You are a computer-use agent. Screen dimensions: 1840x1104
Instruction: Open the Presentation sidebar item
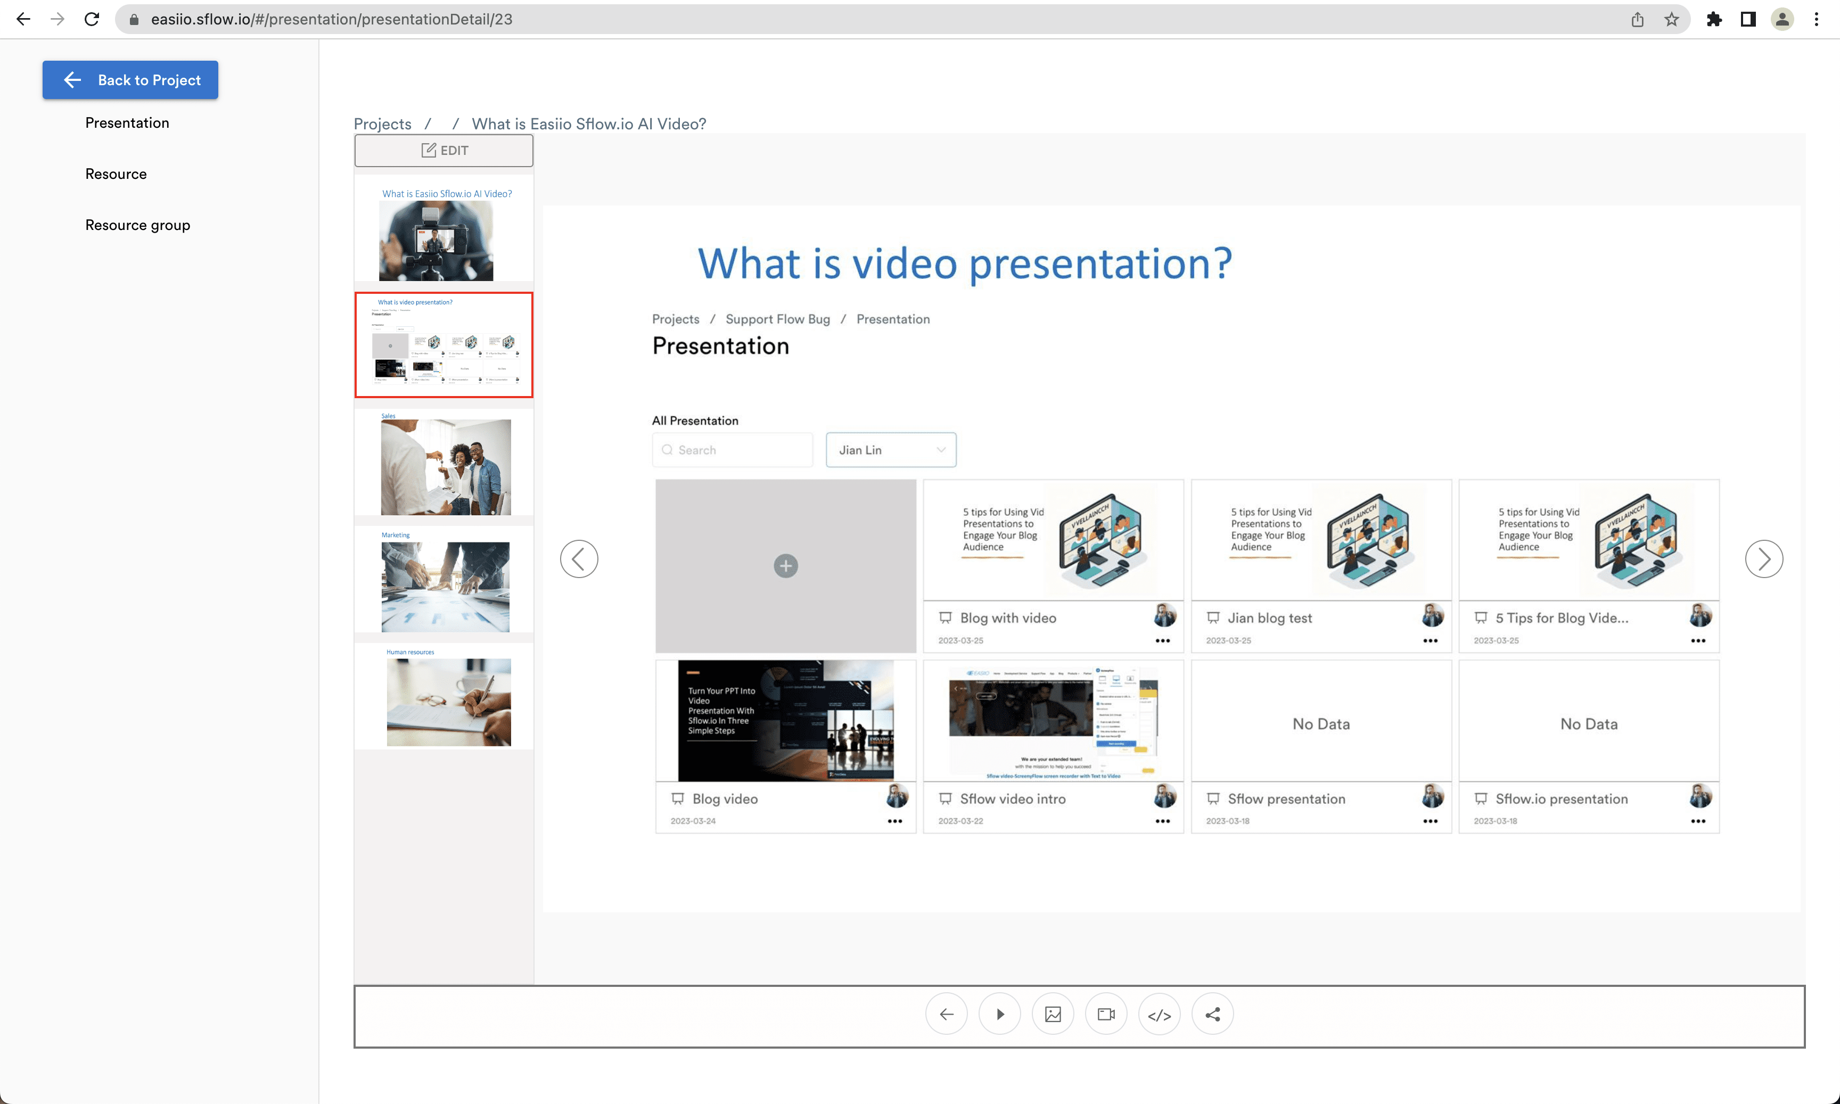tap(127, 123)
